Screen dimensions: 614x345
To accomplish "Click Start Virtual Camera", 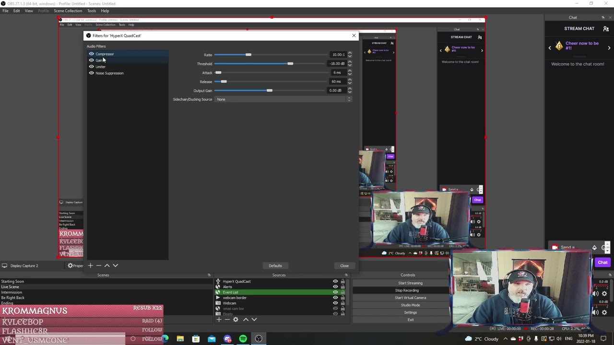I will (x=410, y=298).
